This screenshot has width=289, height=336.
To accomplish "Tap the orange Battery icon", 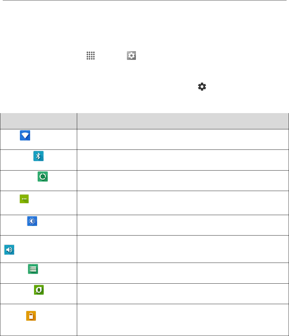I will tap(31, 316).
